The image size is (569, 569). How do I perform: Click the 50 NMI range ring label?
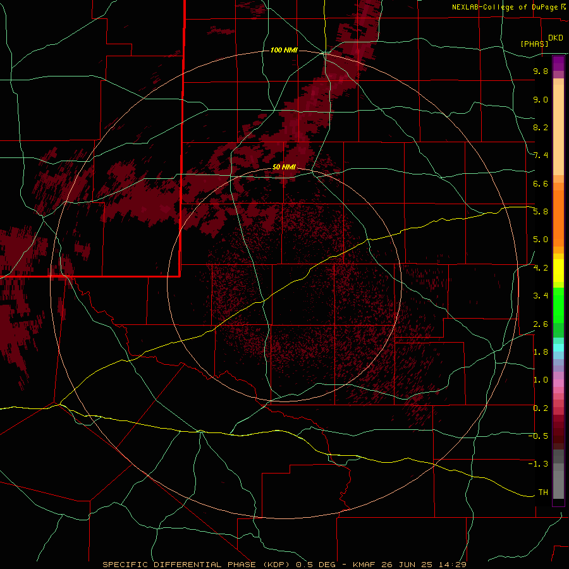[x=284, y=167]
